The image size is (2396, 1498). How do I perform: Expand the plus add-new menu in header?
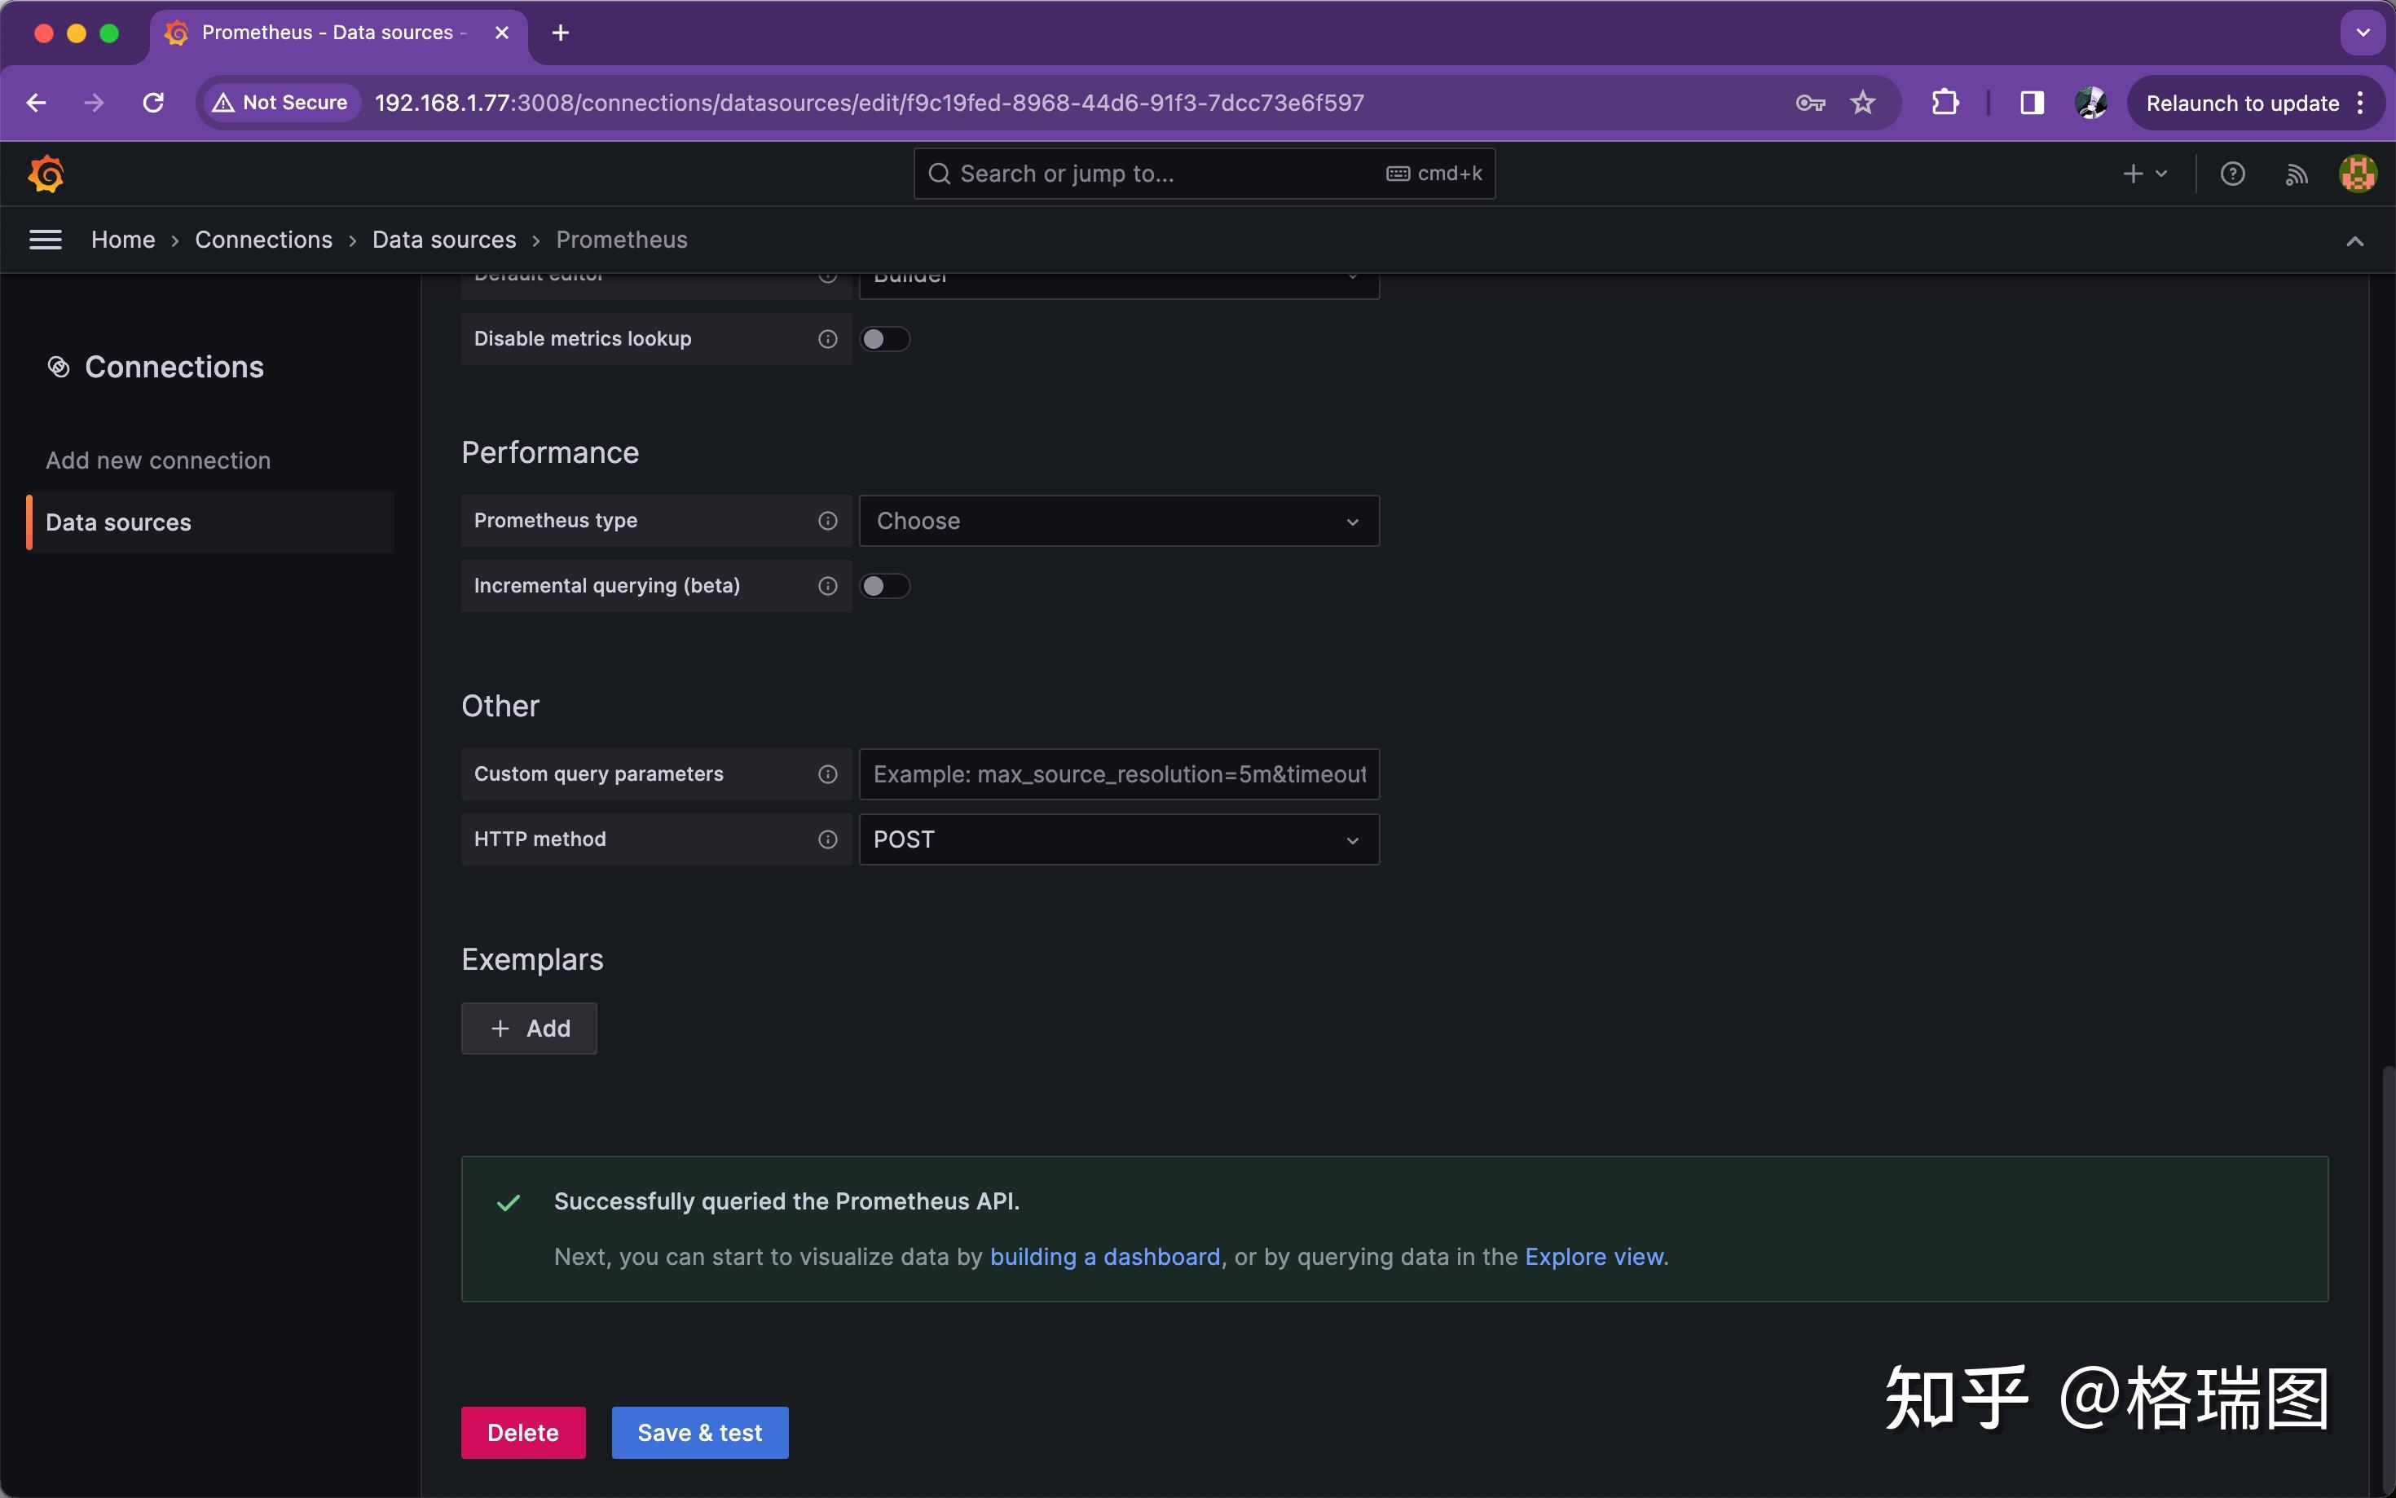click(2144, 174)
